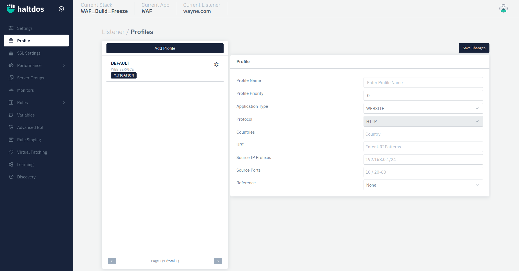
Task: Open Advanced Bot page
Action: [x=36, y=127]
